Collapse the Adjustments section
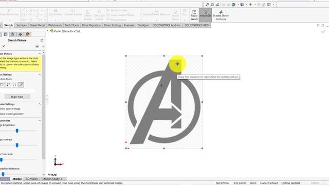 (40, 121)
